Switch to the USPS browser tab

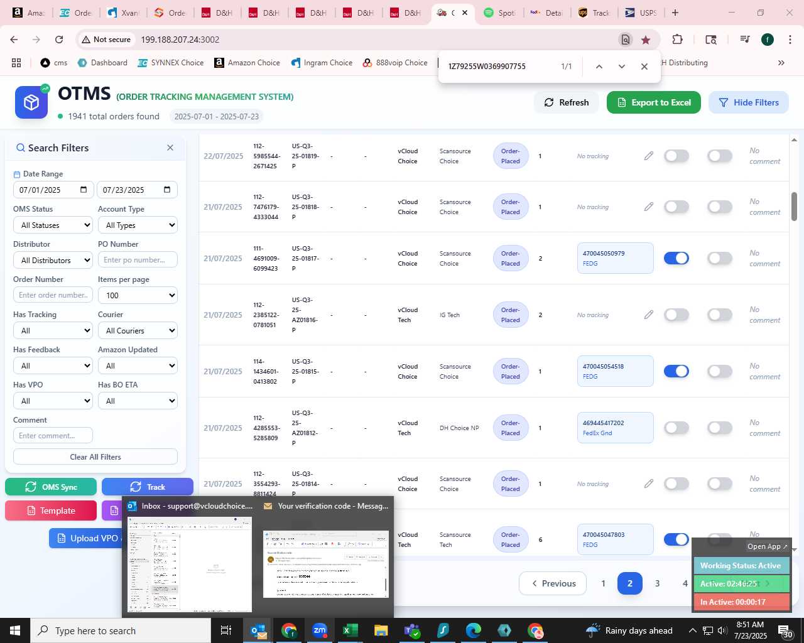(x=641, y=13)
